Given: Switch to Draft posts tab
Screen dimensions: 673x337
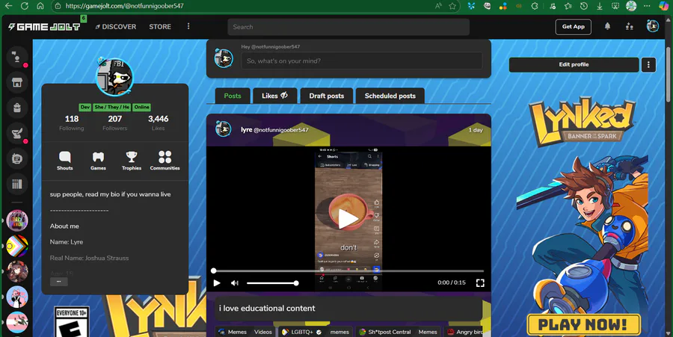Looking at the screenshot, I should [x=327, y=96].
